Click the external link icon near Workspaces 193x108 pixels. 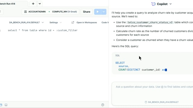tap(73, 22)
